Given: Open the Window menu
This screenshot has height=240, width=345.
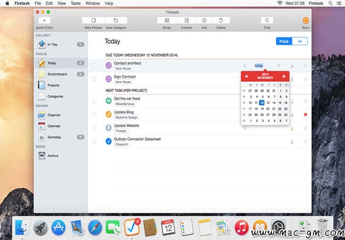Looking at the screenshot, I should tap(92, 4).
